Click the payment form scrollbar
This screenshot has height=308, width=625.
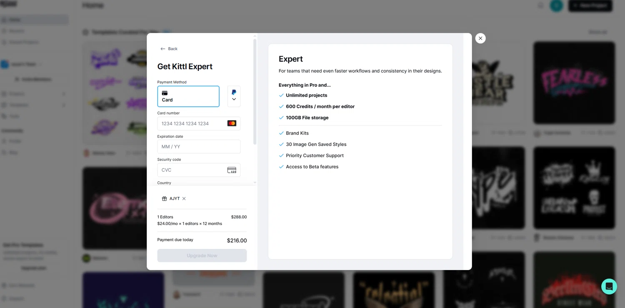tap(255, 92)
